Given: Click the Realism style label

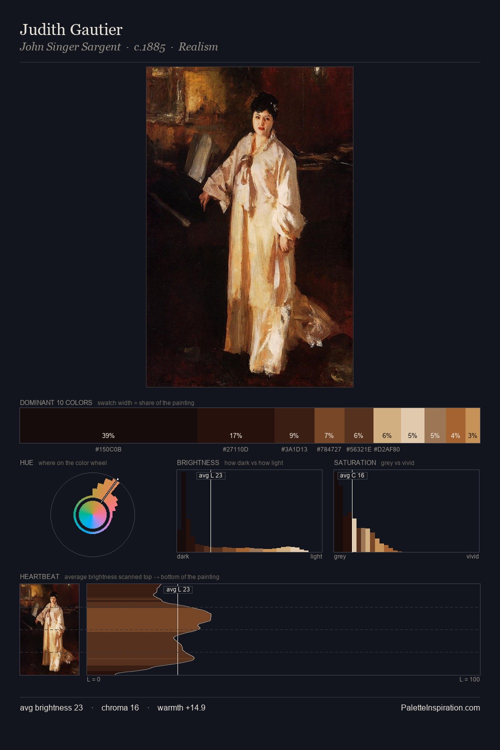Looking at the screenshot, I should (x=198, y=47).
